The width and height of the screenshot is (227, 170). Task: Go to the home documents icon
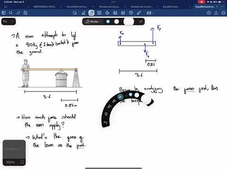click(6, 7)
